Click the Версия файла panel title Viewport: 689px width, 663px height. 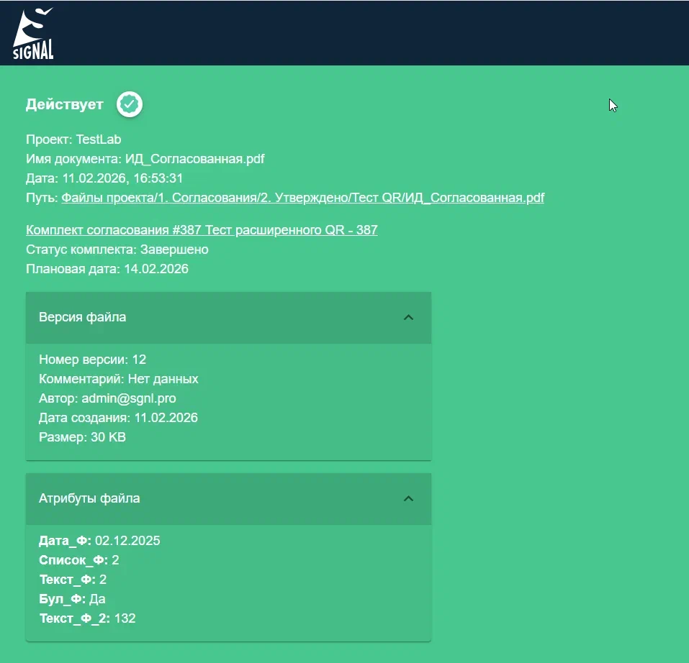point(83,317)
